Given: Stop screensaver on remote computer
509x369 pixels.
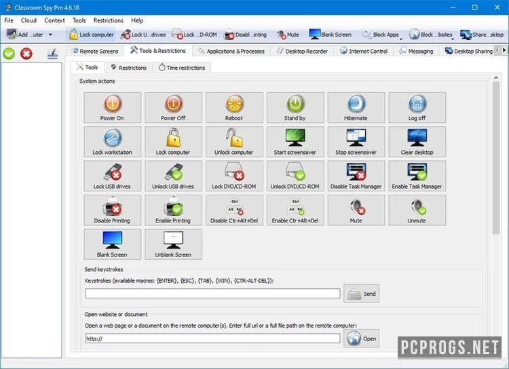Looking at the screenshot, I should [x=356, y=142].
